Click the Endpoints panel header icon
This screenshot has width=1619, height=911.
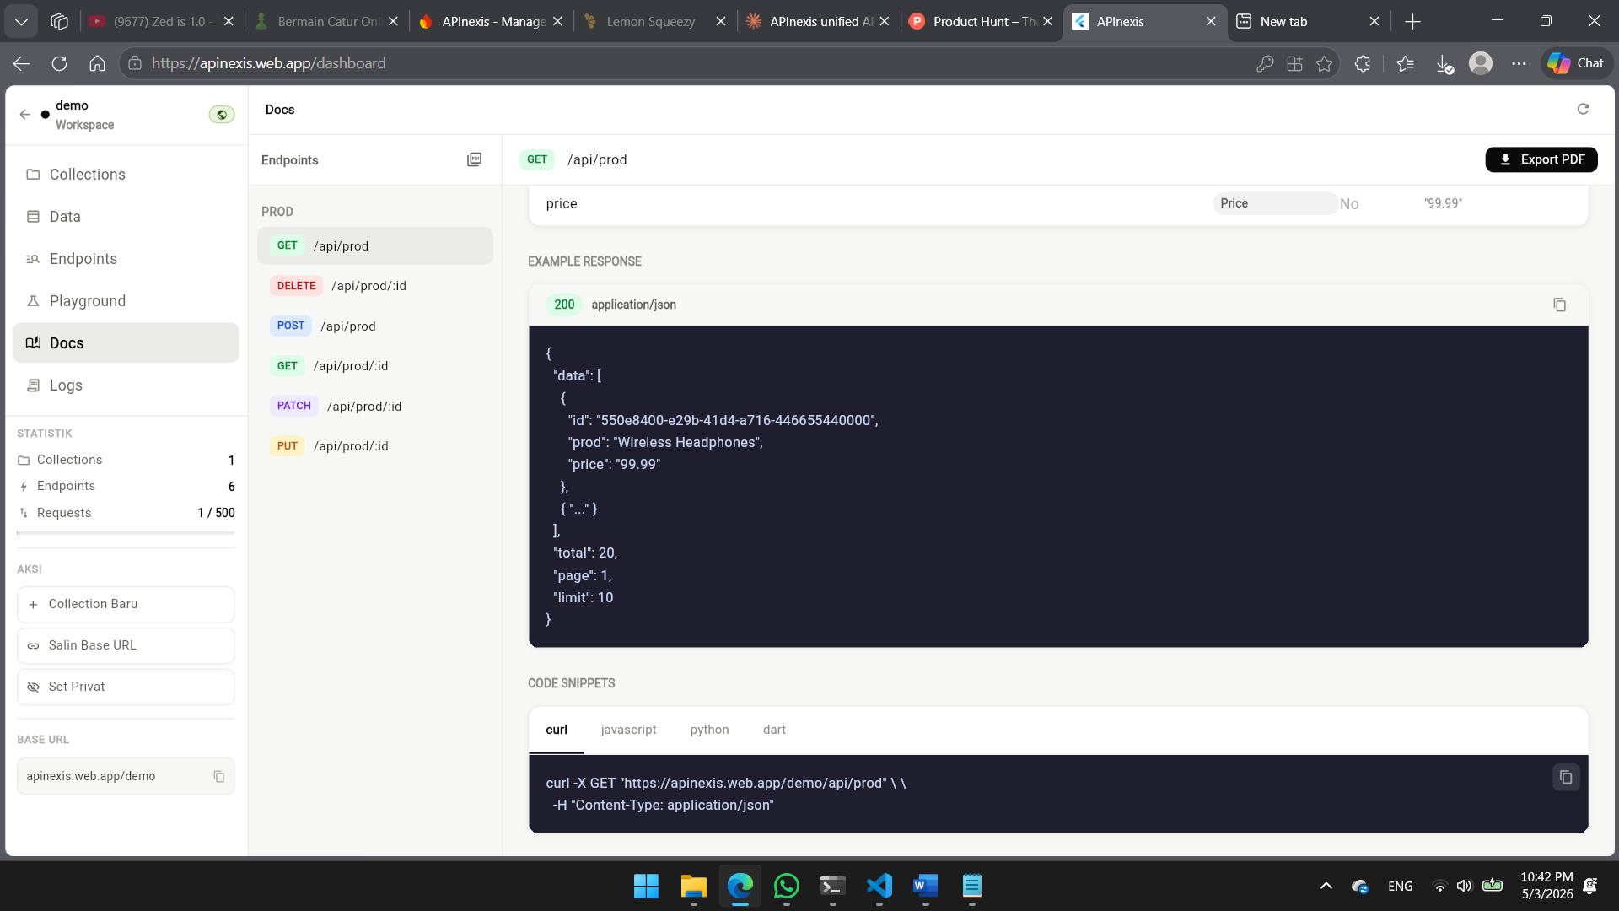[474, 160]
